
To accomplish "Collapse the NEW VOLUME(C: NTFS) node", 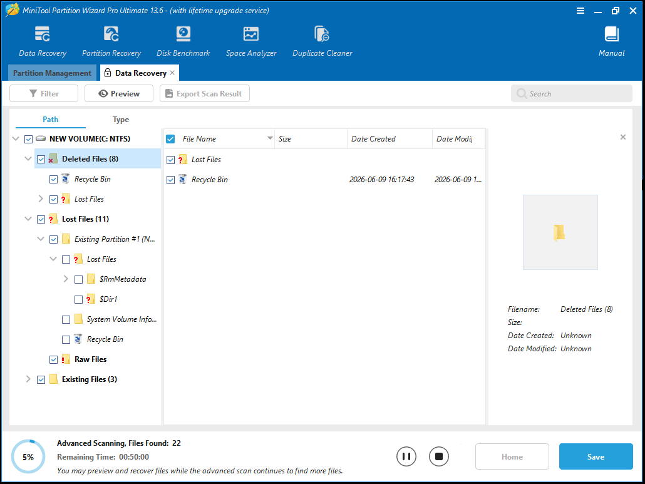I will pyautogui.click(x=16, y=138).
